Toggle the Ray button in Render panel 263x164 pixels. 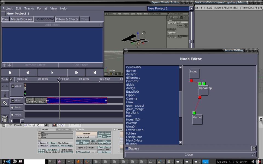click(x=105, y=136)
